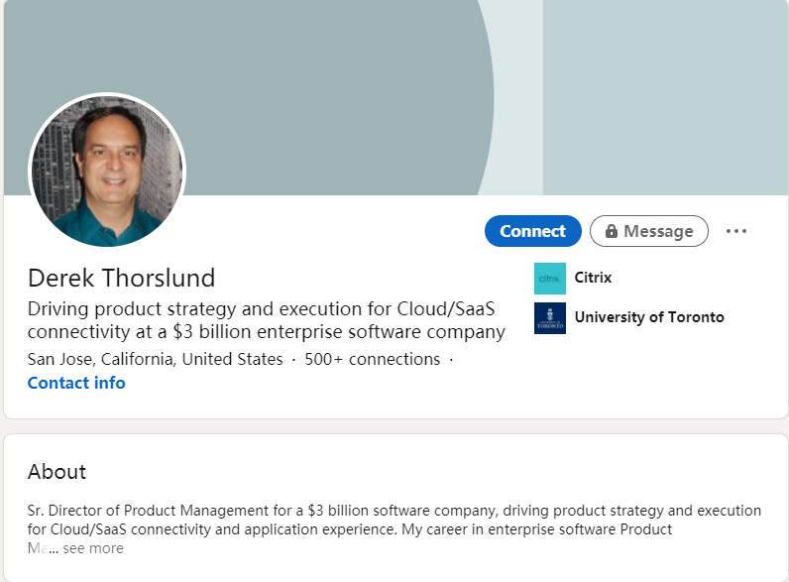View the circular profile photo
The height and width of the screenshot is (582, 789).
[107, 171]
